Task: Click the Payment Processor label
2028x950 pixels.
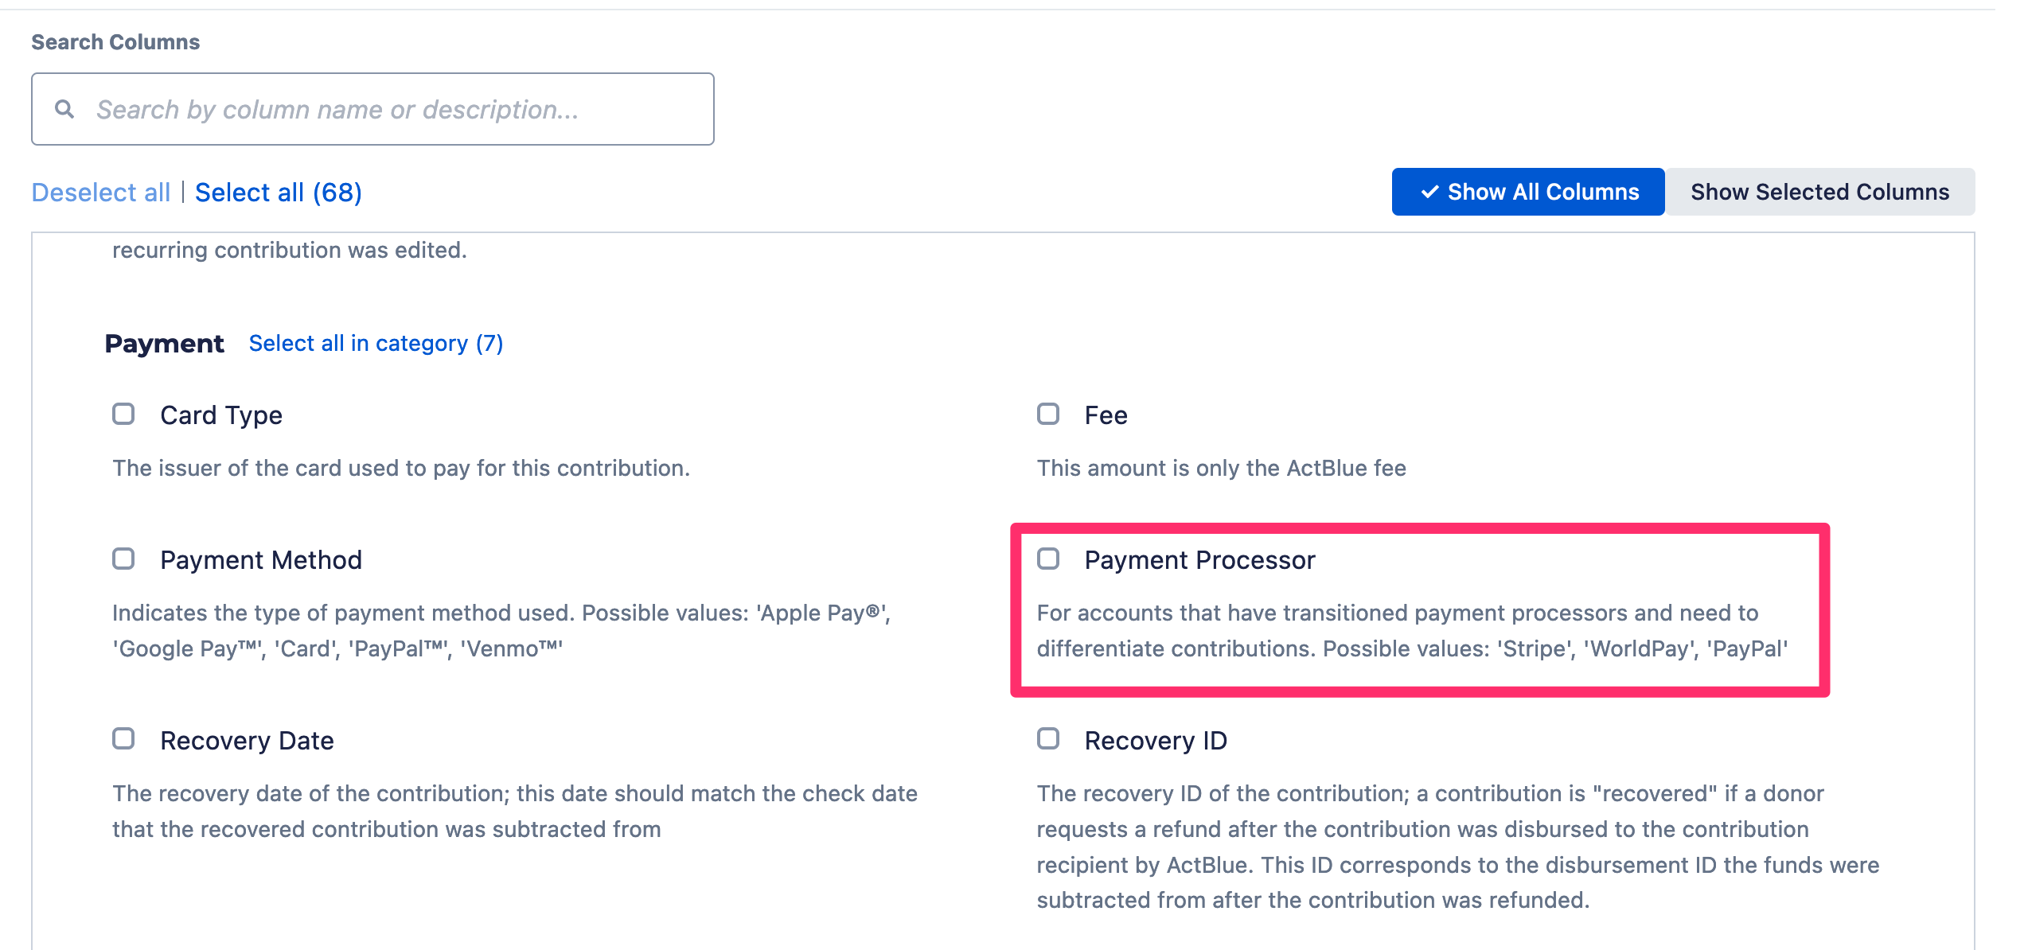Action: pyautogui.click(x=1199, y=560)
